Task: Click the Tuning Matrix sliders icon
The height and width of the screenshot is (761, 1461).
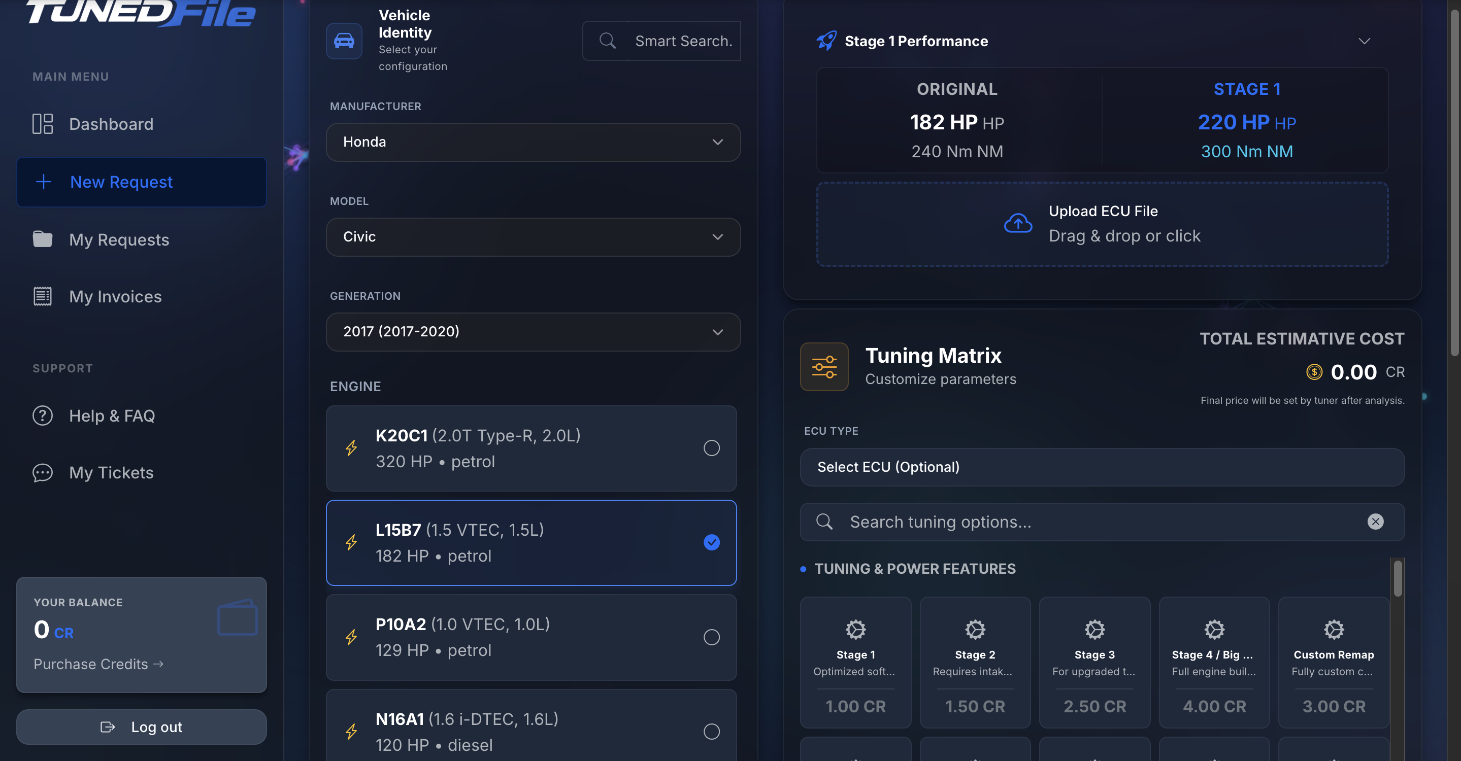Action: tap(823, 367)
